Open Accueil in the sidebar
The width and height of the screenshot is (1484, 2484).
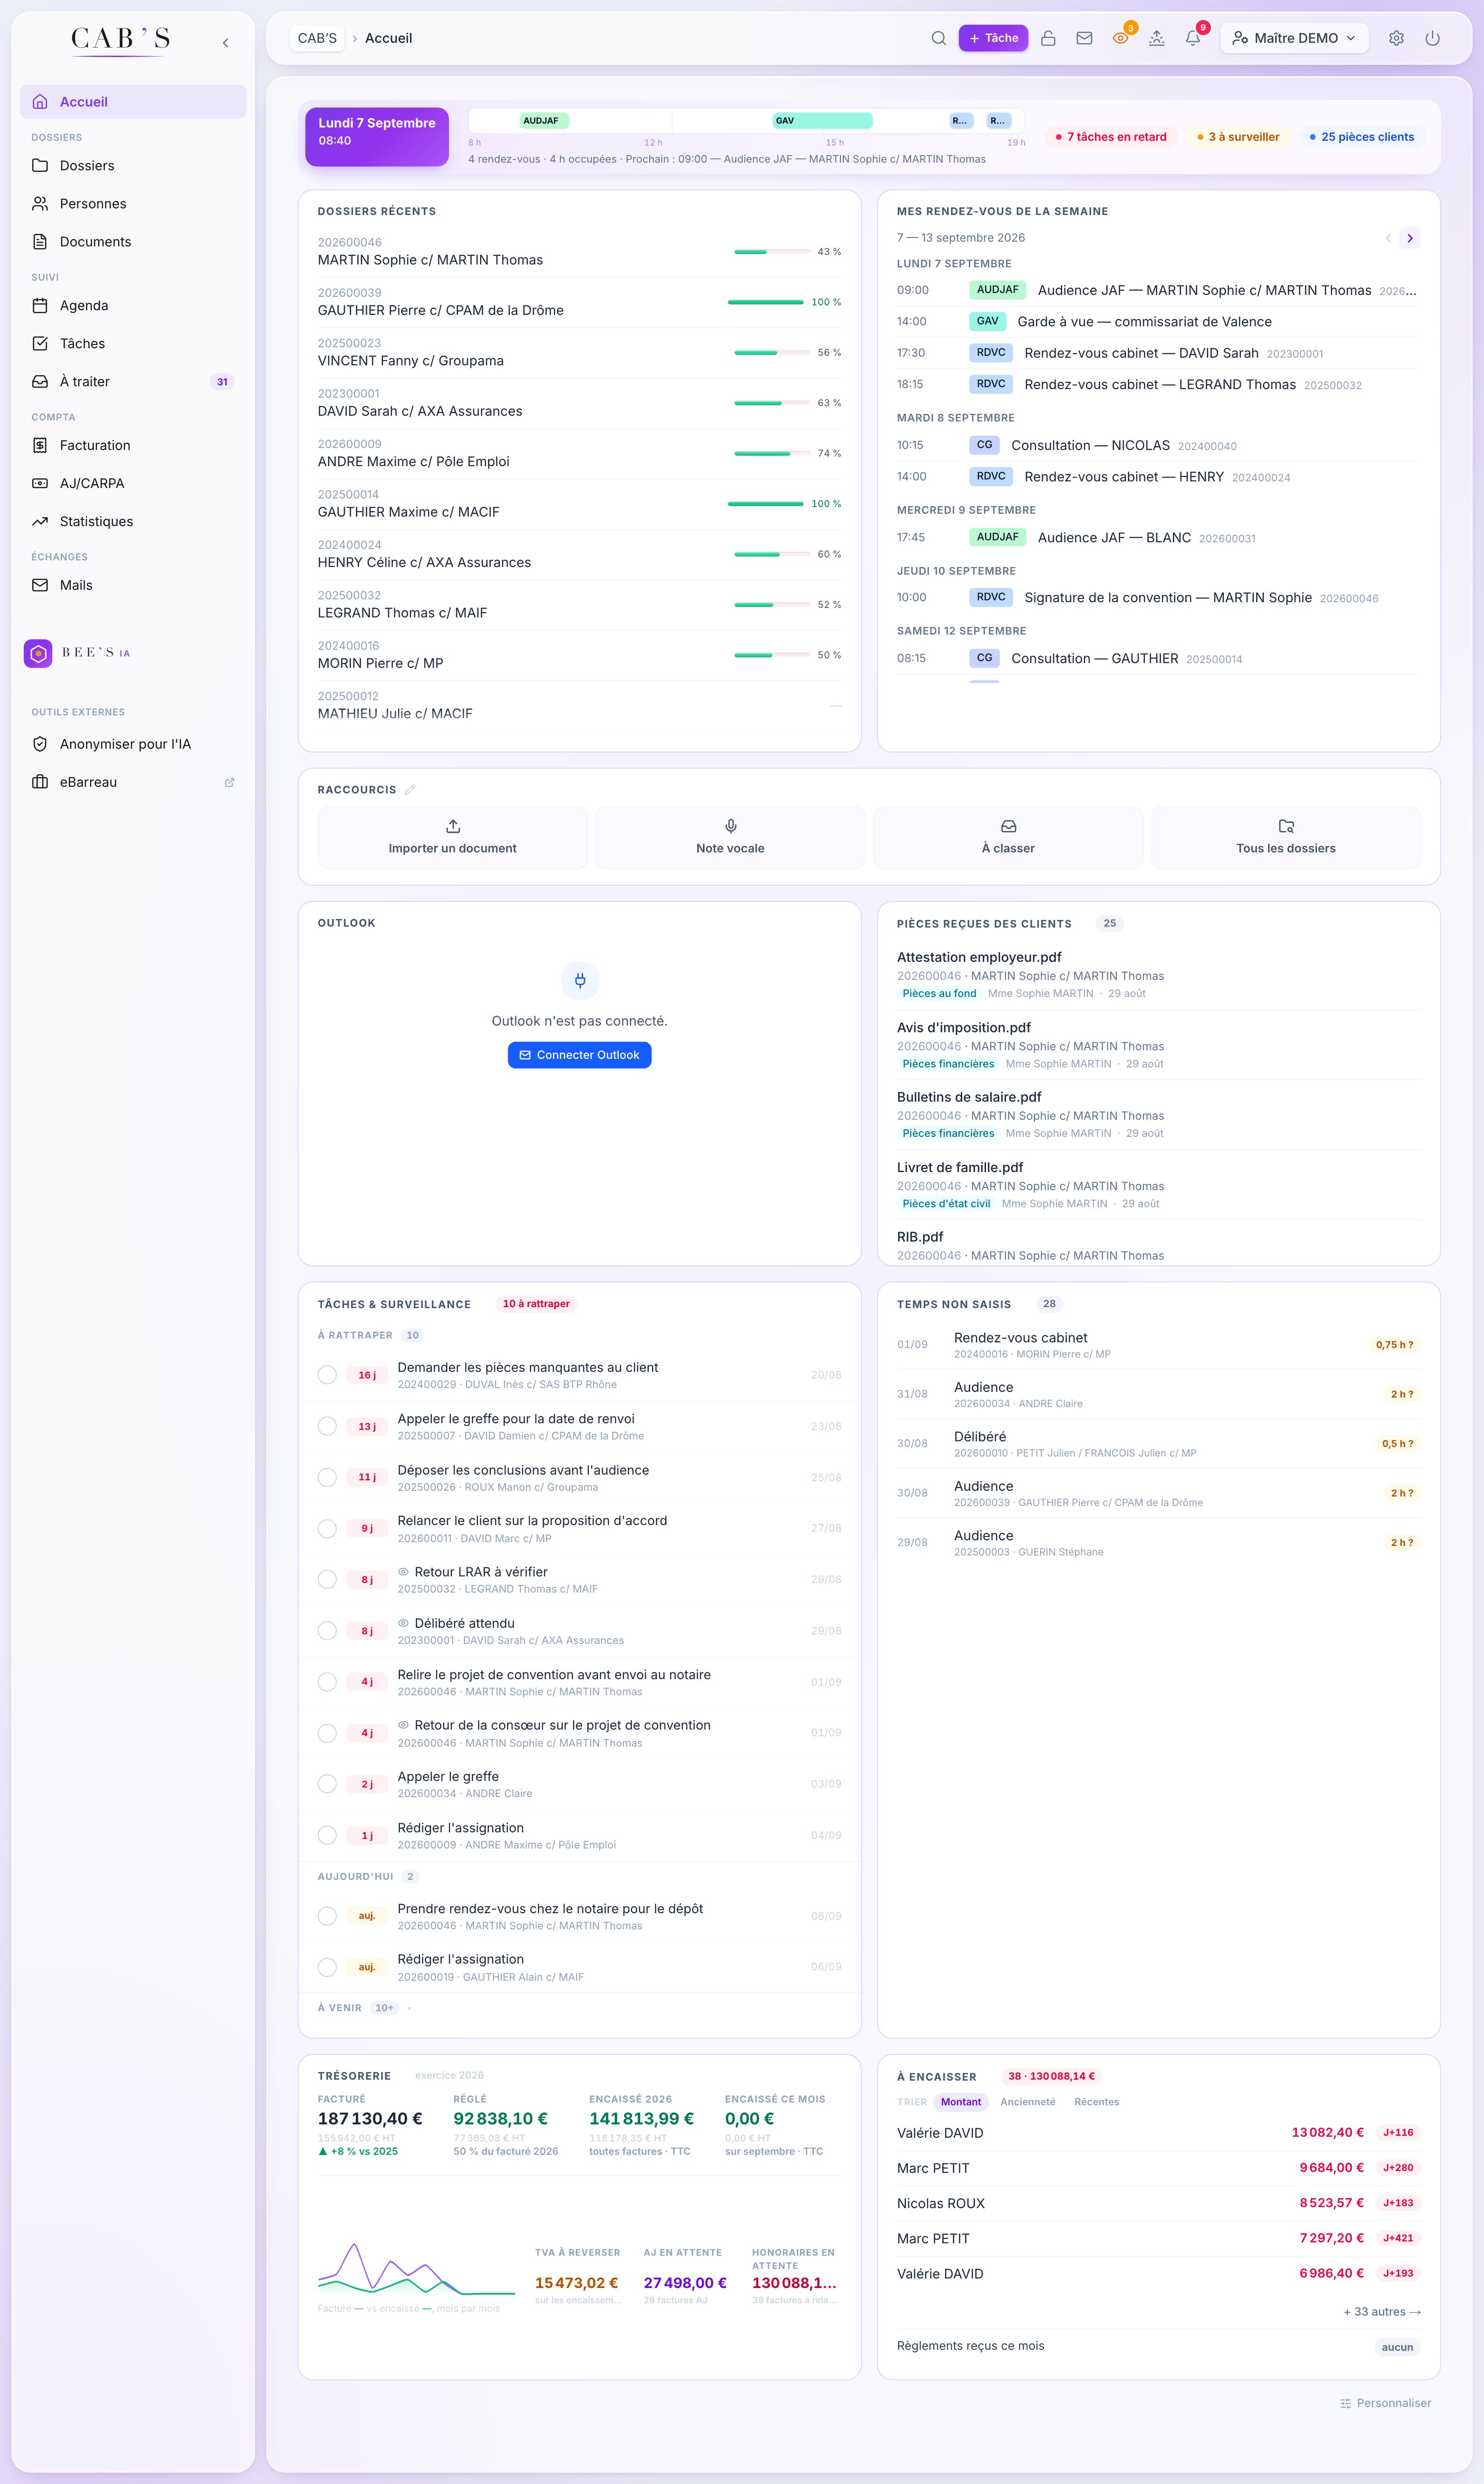[x=133, y=102]
